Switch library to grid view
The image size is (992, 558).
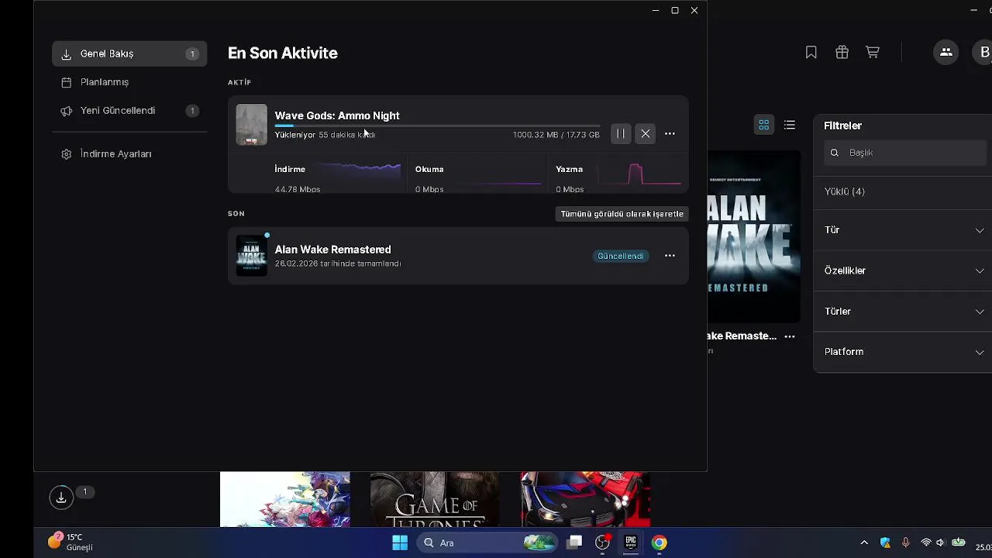point(763,125)
